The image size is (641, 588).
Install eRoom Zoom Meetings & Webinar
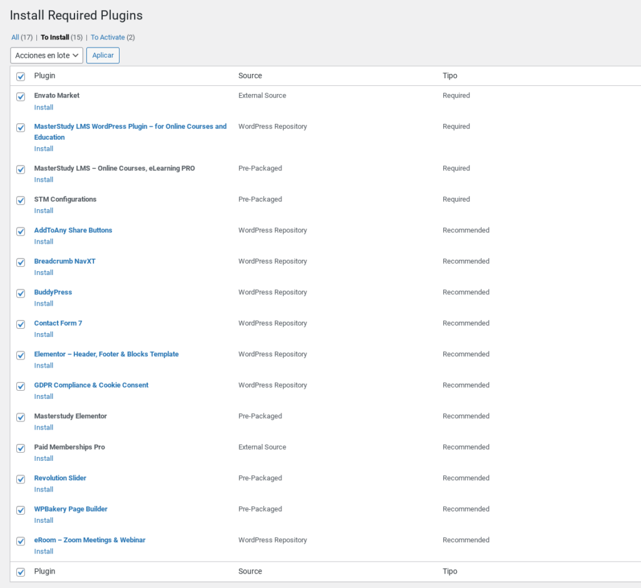pyautogui.click(x=44, y=551)
